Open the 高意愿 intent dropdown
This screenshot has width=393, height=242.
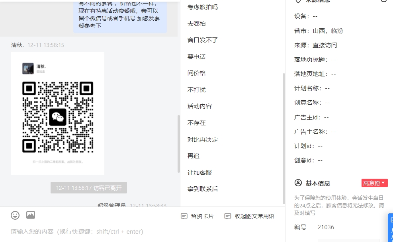[374, 183]
